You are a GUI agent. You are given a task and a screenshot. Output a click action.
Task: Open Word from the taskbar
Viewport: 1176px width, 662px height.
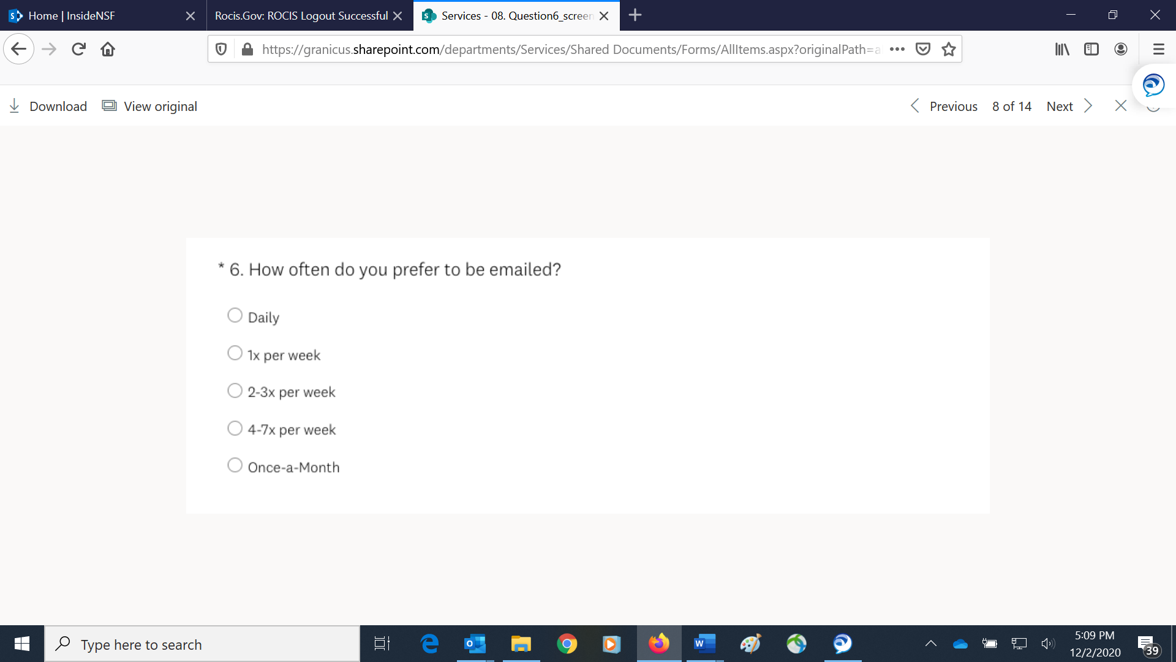[704, 644]
